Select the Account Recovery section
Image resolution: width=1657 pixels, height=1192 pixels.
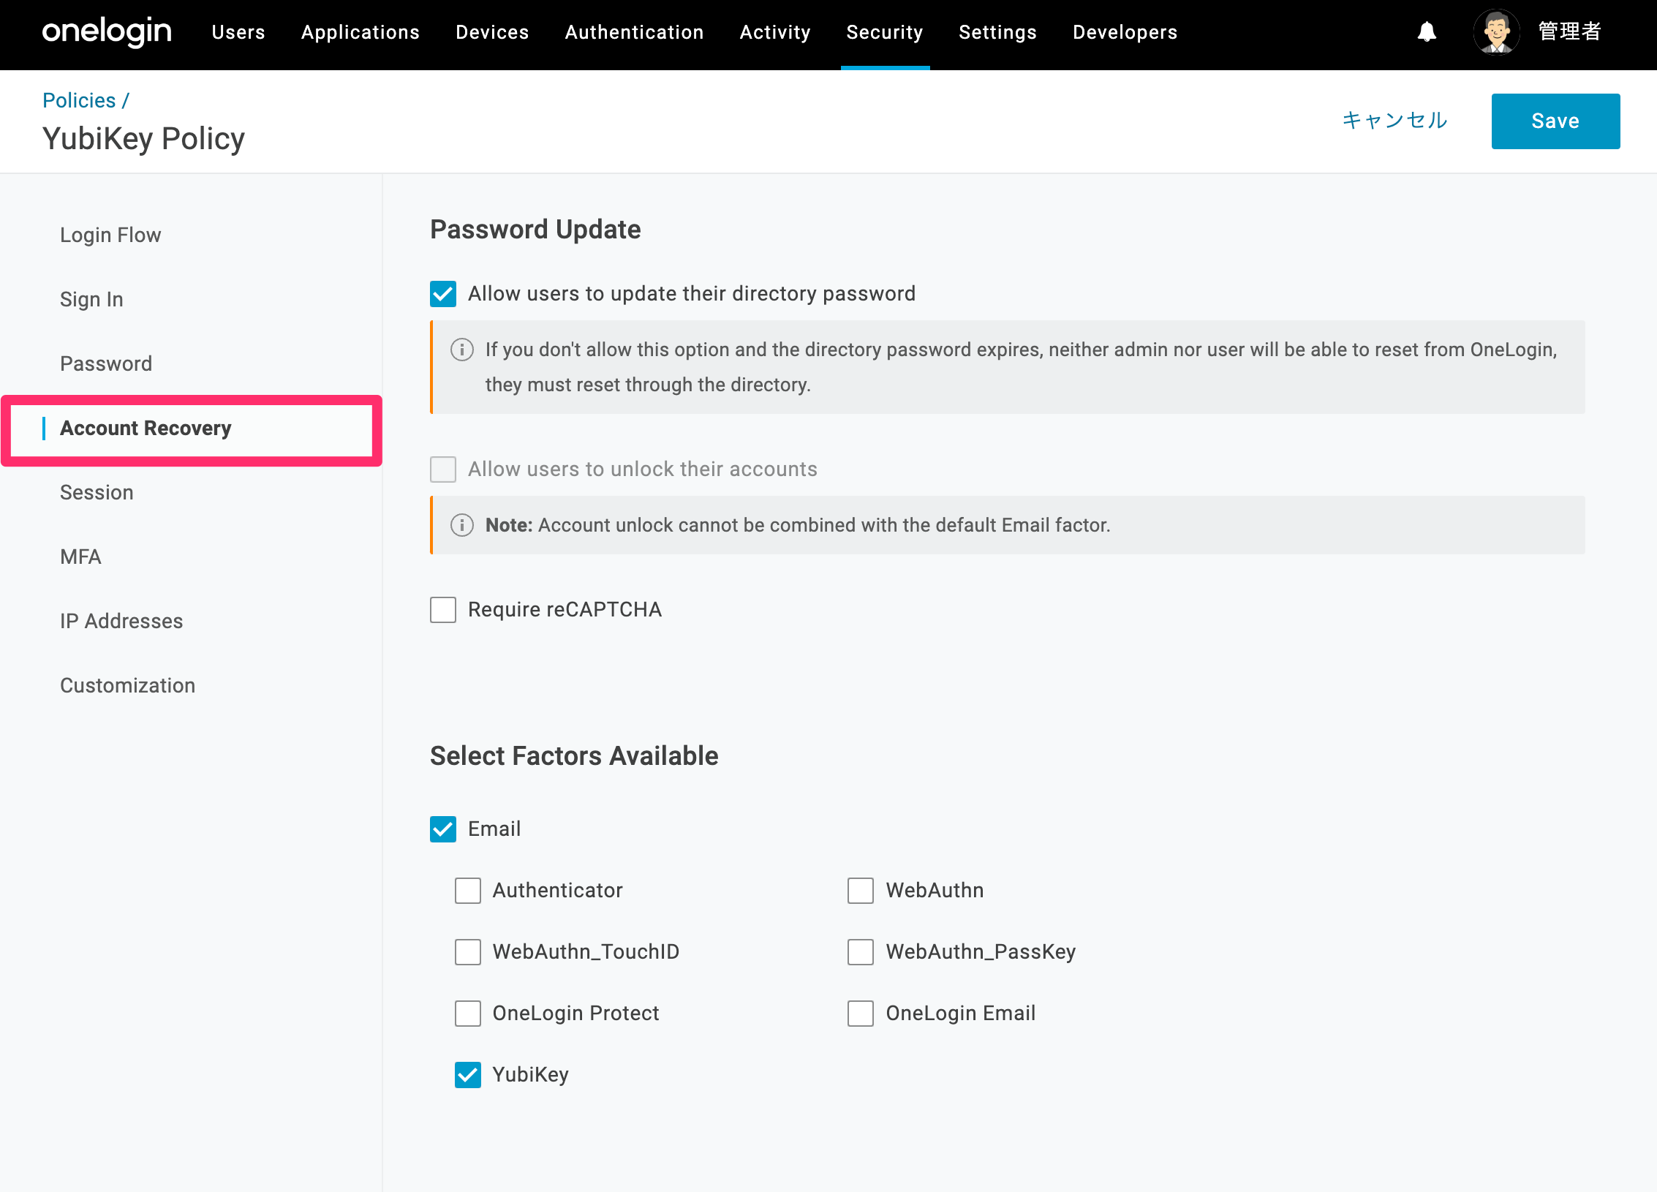click(x=146, y=428)
